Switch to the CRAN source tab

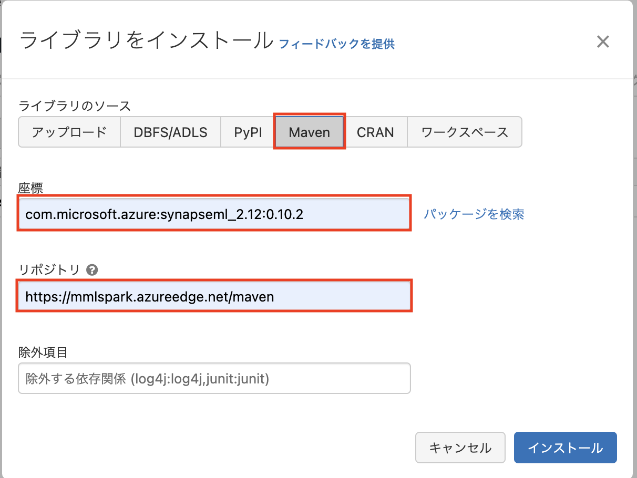376,132
